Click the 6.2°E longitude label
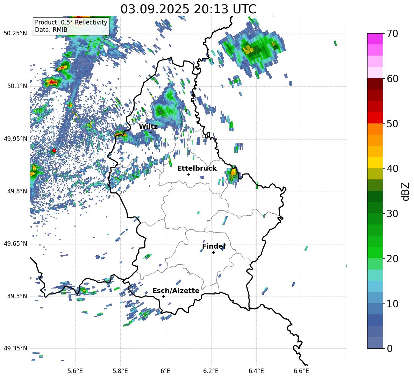 (x=211, y=371)
